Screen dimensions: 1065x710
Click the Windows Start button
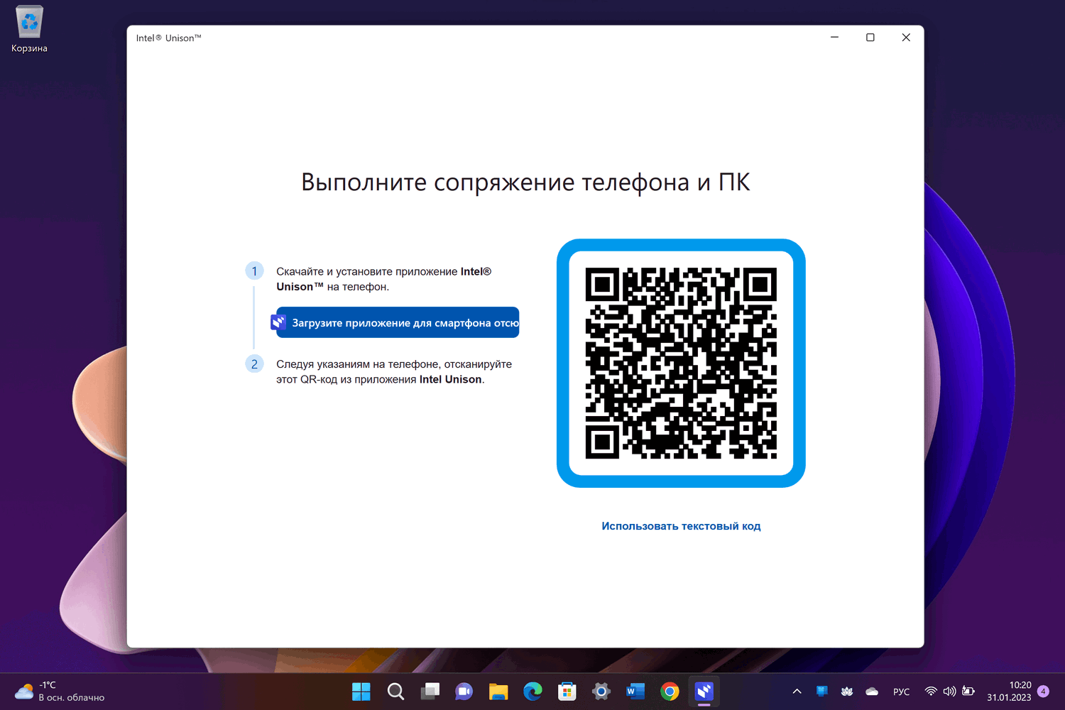coord(361,691)
